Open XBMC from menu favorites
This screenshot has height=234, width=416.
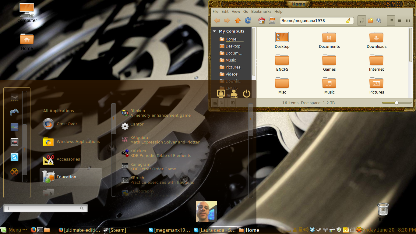(x=14, y=127)
